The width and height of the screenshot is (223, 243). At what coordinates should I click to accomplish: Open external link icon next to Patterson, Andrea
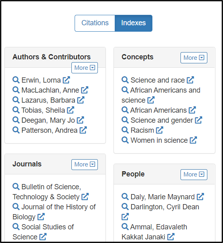83,130
